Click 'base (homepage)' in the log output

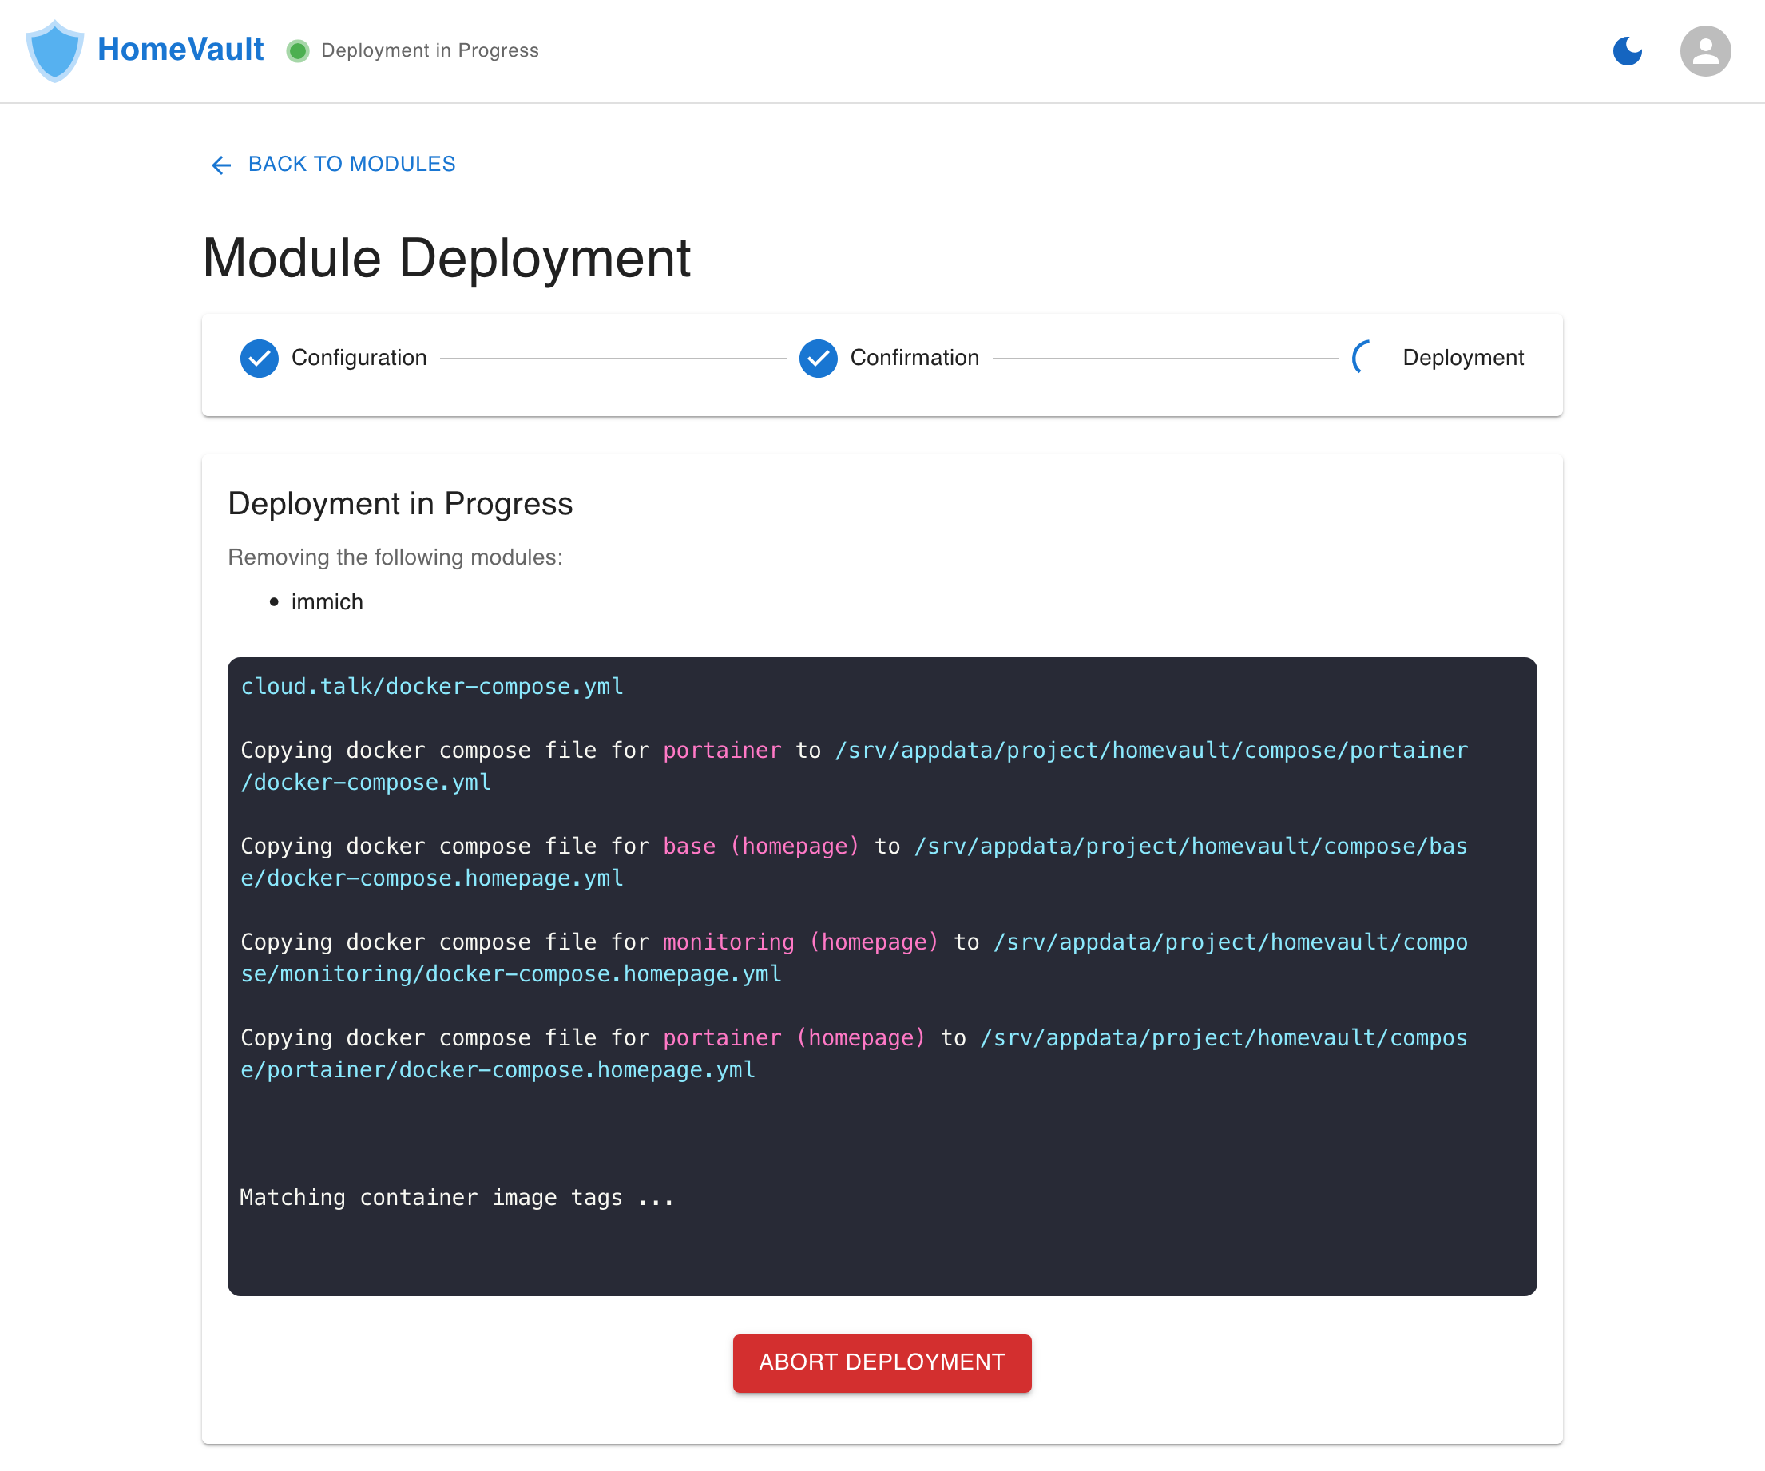[x=760, y=846]
